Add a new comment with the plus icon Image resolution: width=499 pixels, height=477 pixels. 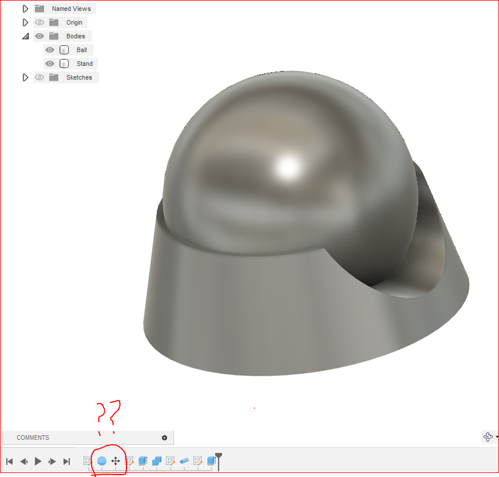coord(165,437)
